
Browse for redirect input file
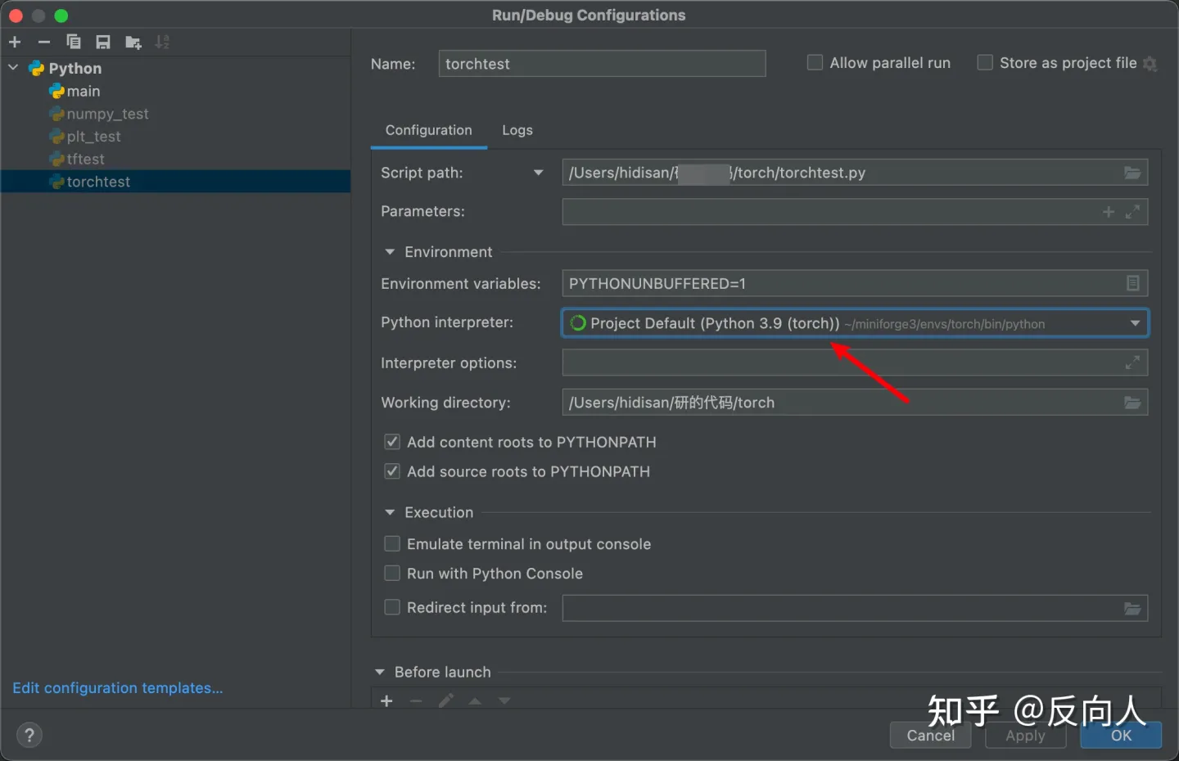pos(1132,608)
